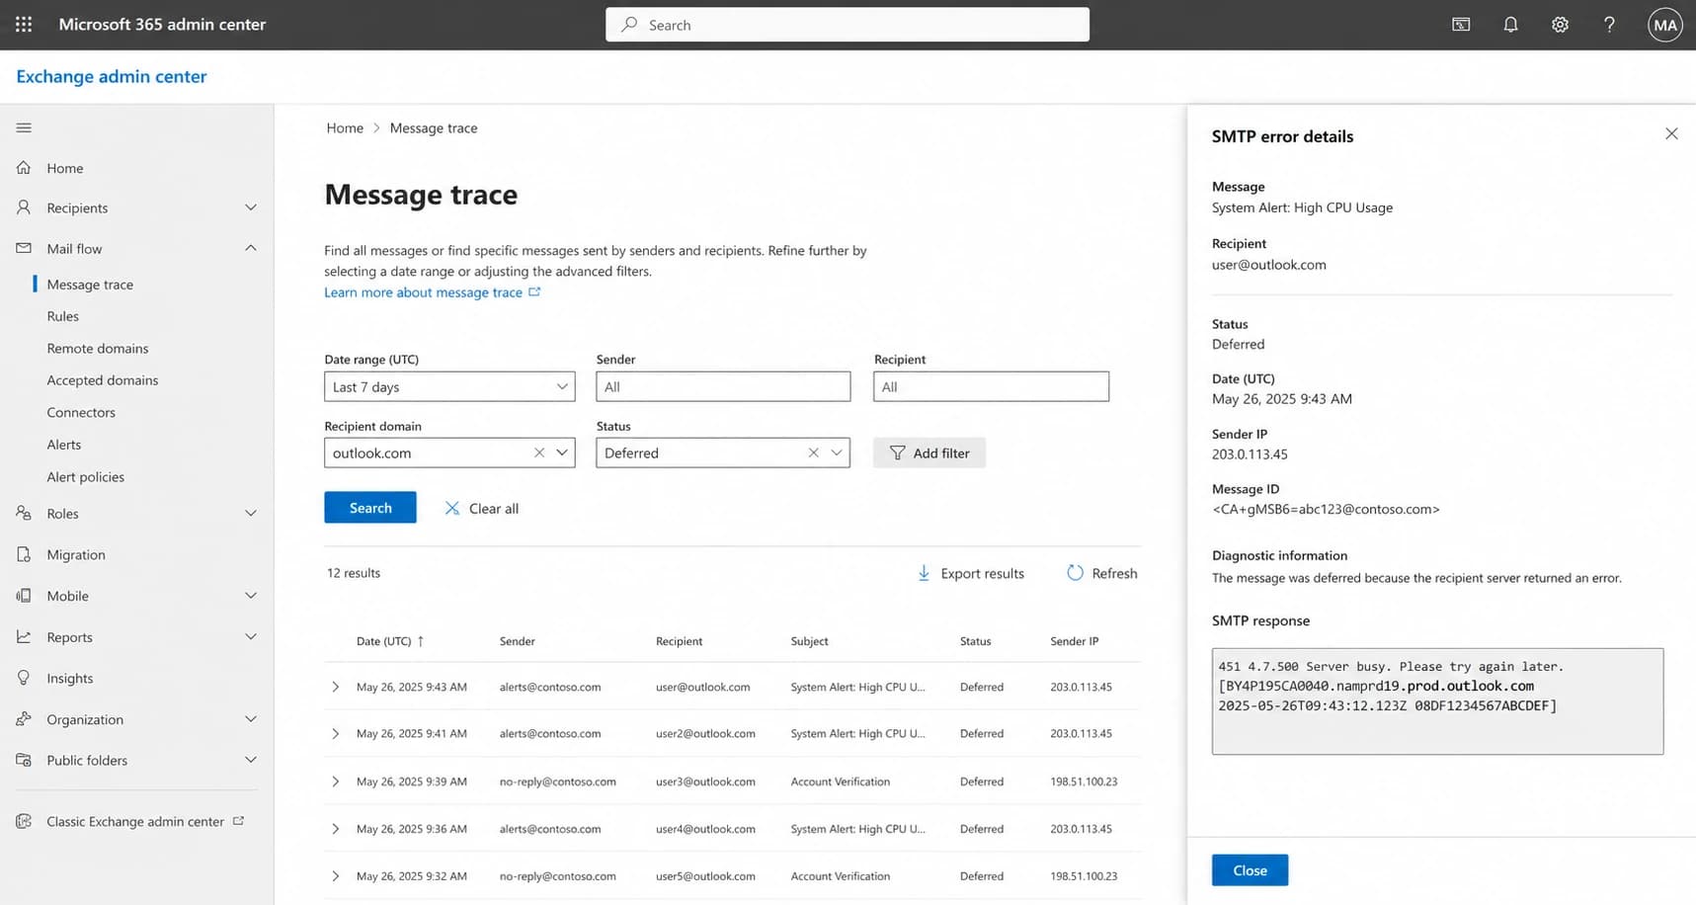The height and width of the screenshot is (905, 1696).
Task: Open Accepted domains under Mail flow
Action: coord(103,380)
